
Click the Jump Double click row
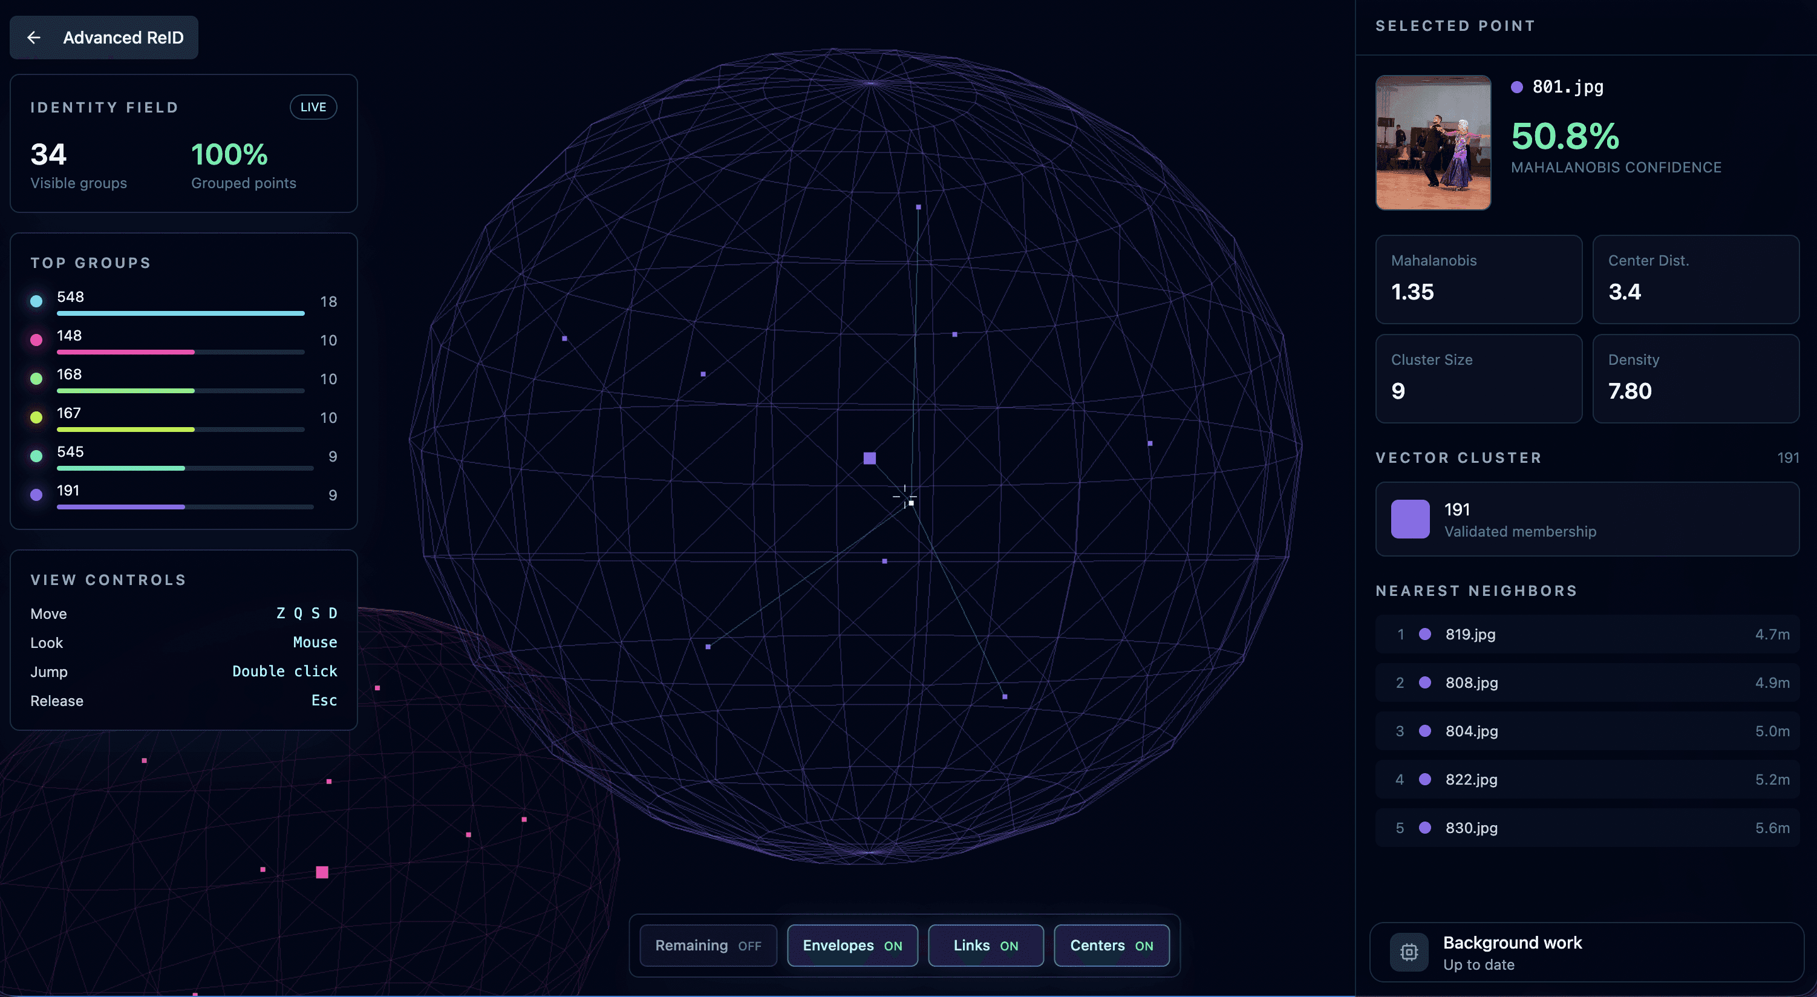point(183,671)
